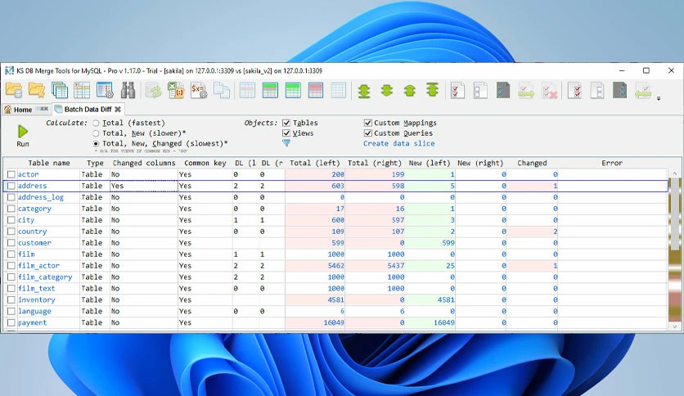Click the Create data slice link

click(398, 143)
